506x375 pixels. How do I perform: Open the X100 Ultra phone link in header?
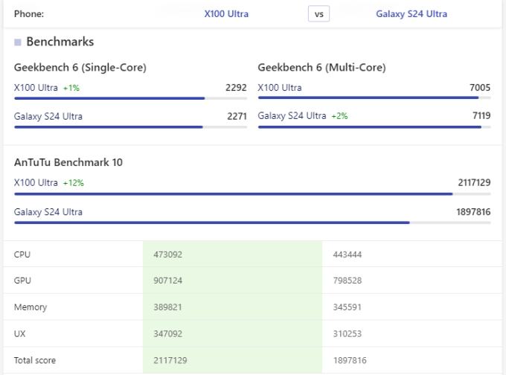[226, 14]
